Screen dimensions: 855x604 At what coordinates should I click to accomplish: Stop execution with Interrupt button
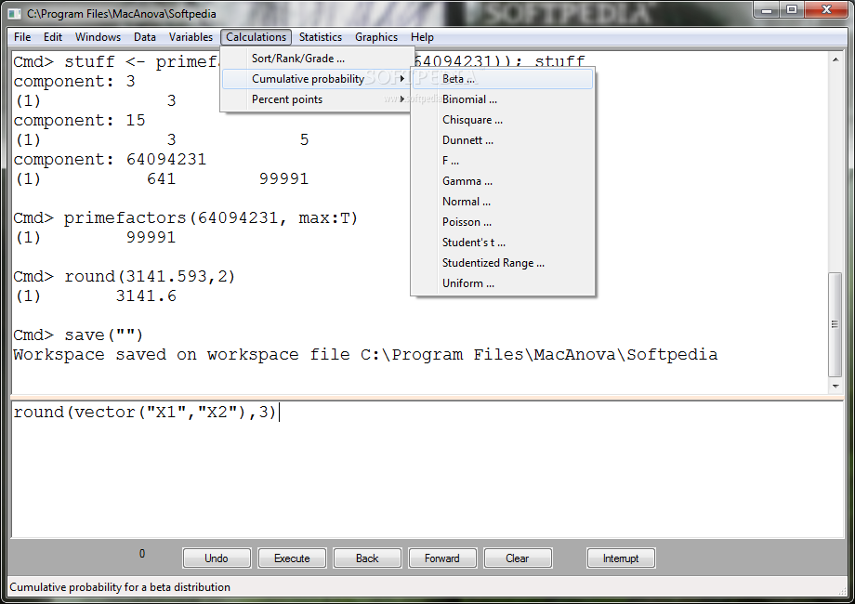pos(621,558)
